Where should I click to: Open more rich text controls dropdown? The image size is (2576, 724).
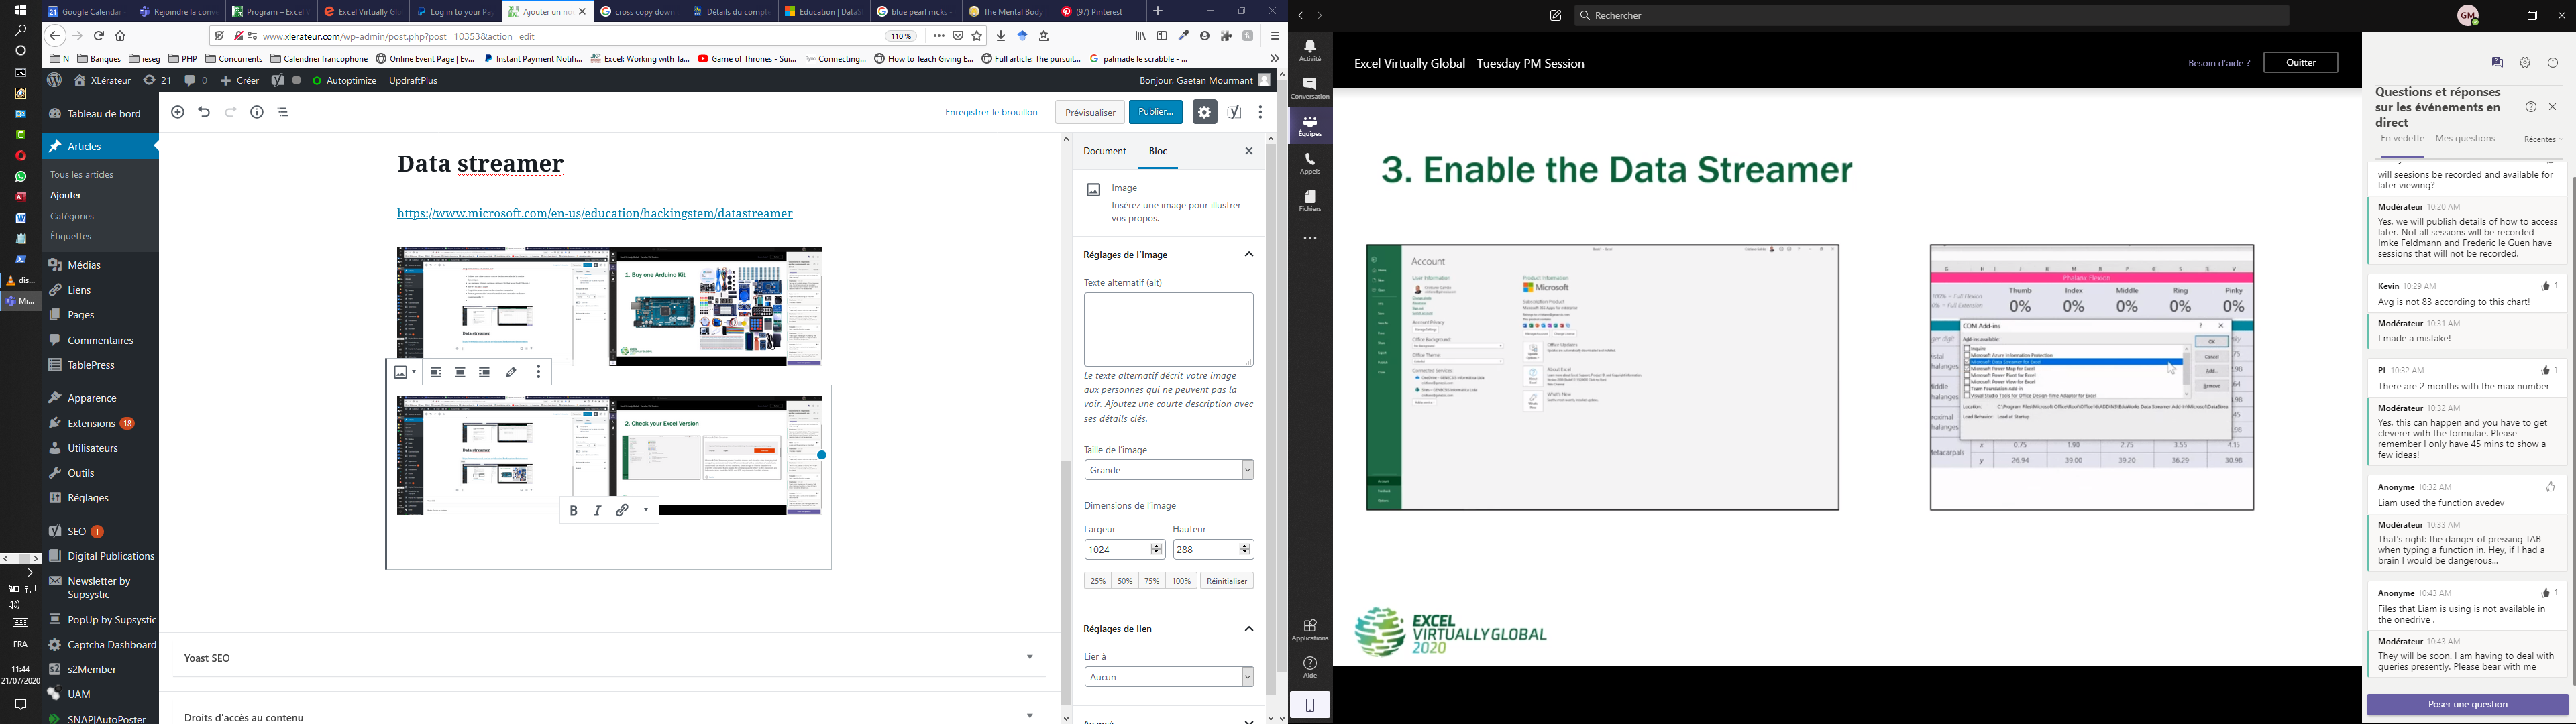click(647, 510)
